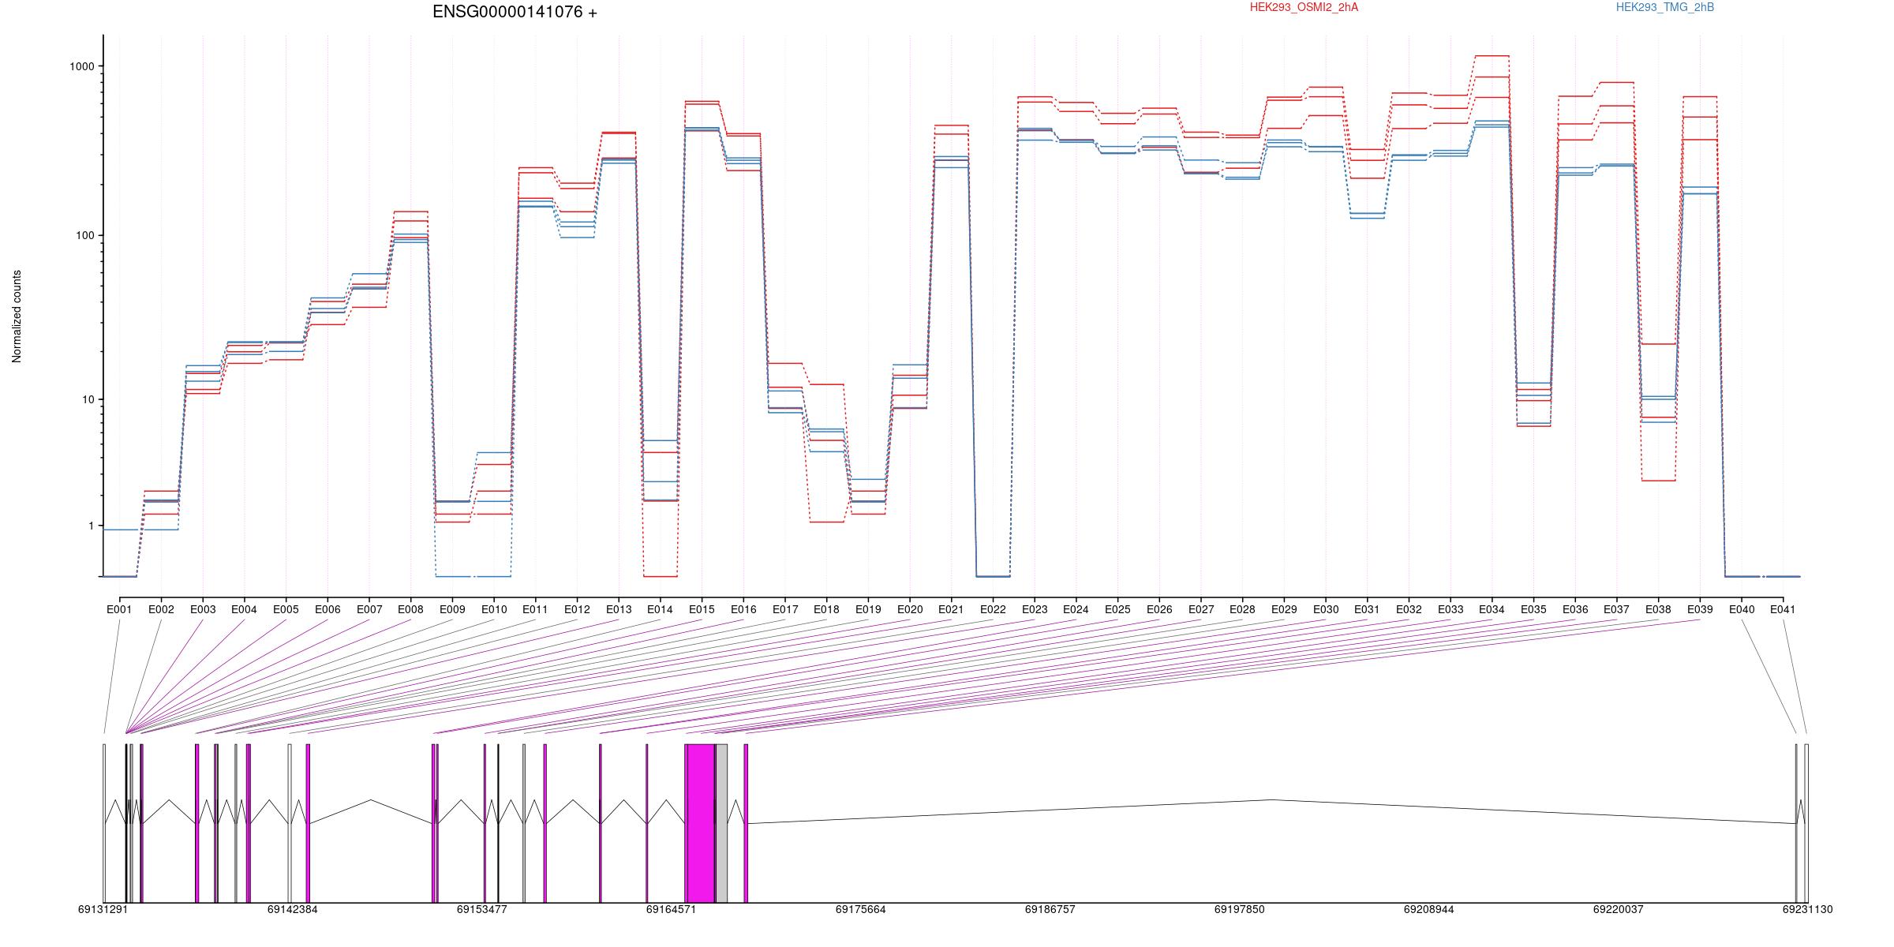Select exon label E035
This screenshot has height=947, width=1894.
[x=1533, y=609]
